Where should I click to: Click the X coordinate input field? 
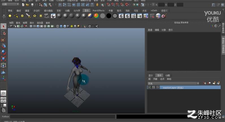[x=161, y=5]
